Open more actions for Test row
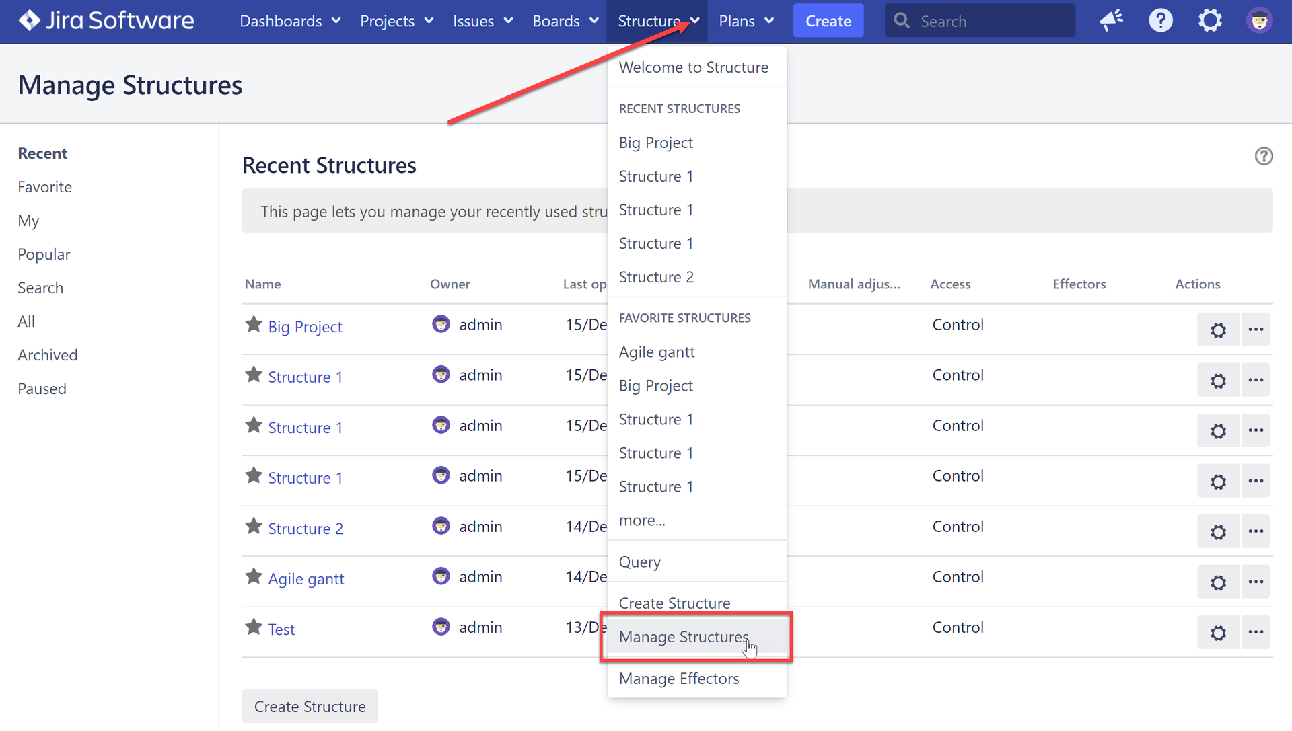The image size is (1292, 731). coord(1255,632)
